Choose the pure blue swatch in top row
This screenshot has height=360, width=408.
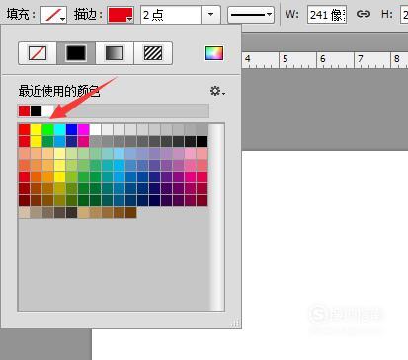[x=71, y=129]
